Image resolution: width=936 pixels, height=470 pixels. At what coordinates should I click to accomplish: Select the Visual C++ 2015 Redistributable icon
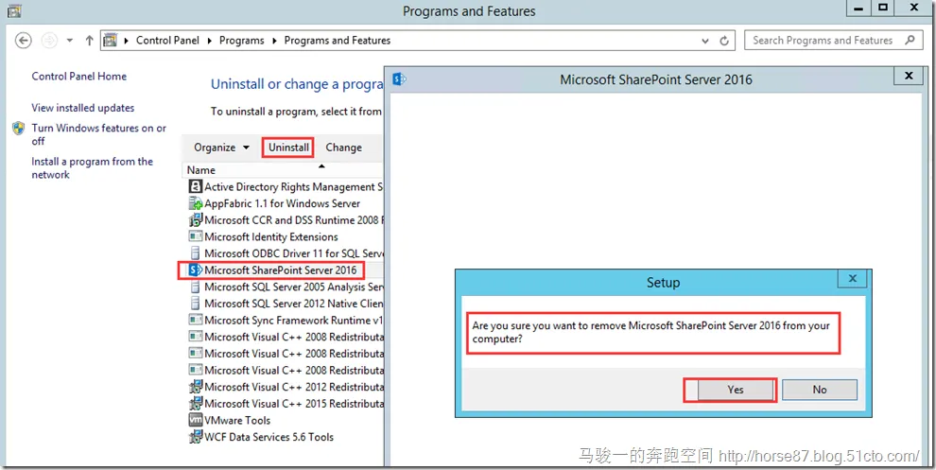coord(196,404)
